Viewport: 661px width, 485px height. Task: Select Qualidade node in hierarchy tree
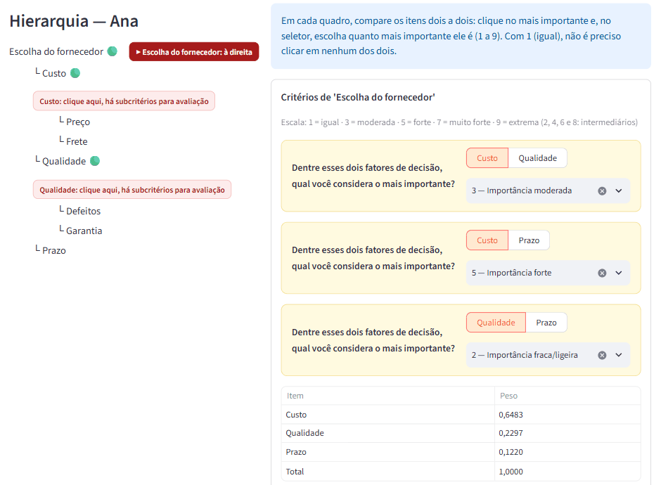point(64,161)
